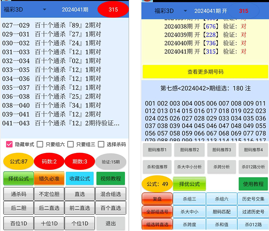Open the 福彩3D dropdown in left panel
Screen dimensions: 269x231
25,9
